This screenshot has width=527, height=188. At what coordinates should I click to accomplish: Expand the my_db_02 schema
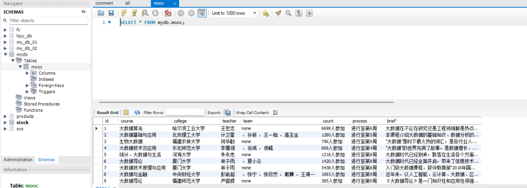(x=5, y=48)
